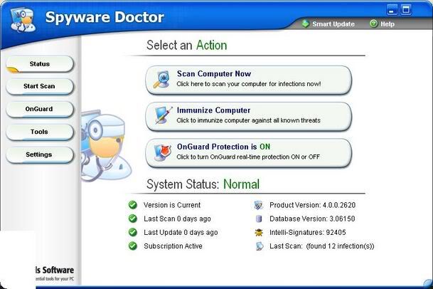Click green check beside Last Update 0 days ago
The image size is (433, 289).
133,232
